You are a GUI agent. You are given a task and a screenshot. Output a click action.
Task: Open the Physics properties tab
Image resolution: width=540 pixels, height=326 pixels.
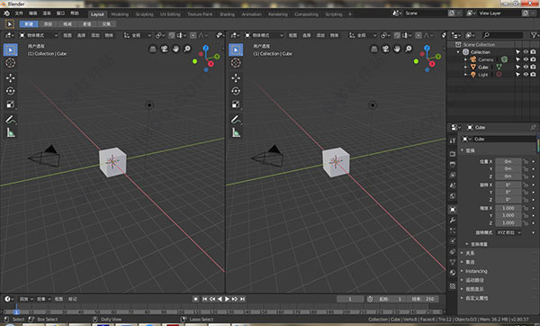(x=453, y=240)
